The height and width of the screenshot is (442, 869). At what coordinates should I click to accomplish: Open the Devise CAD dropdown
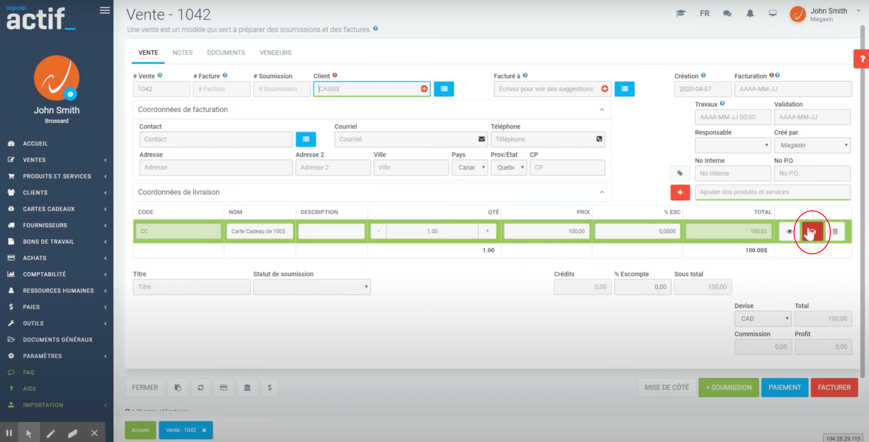(x=763, y=318)
